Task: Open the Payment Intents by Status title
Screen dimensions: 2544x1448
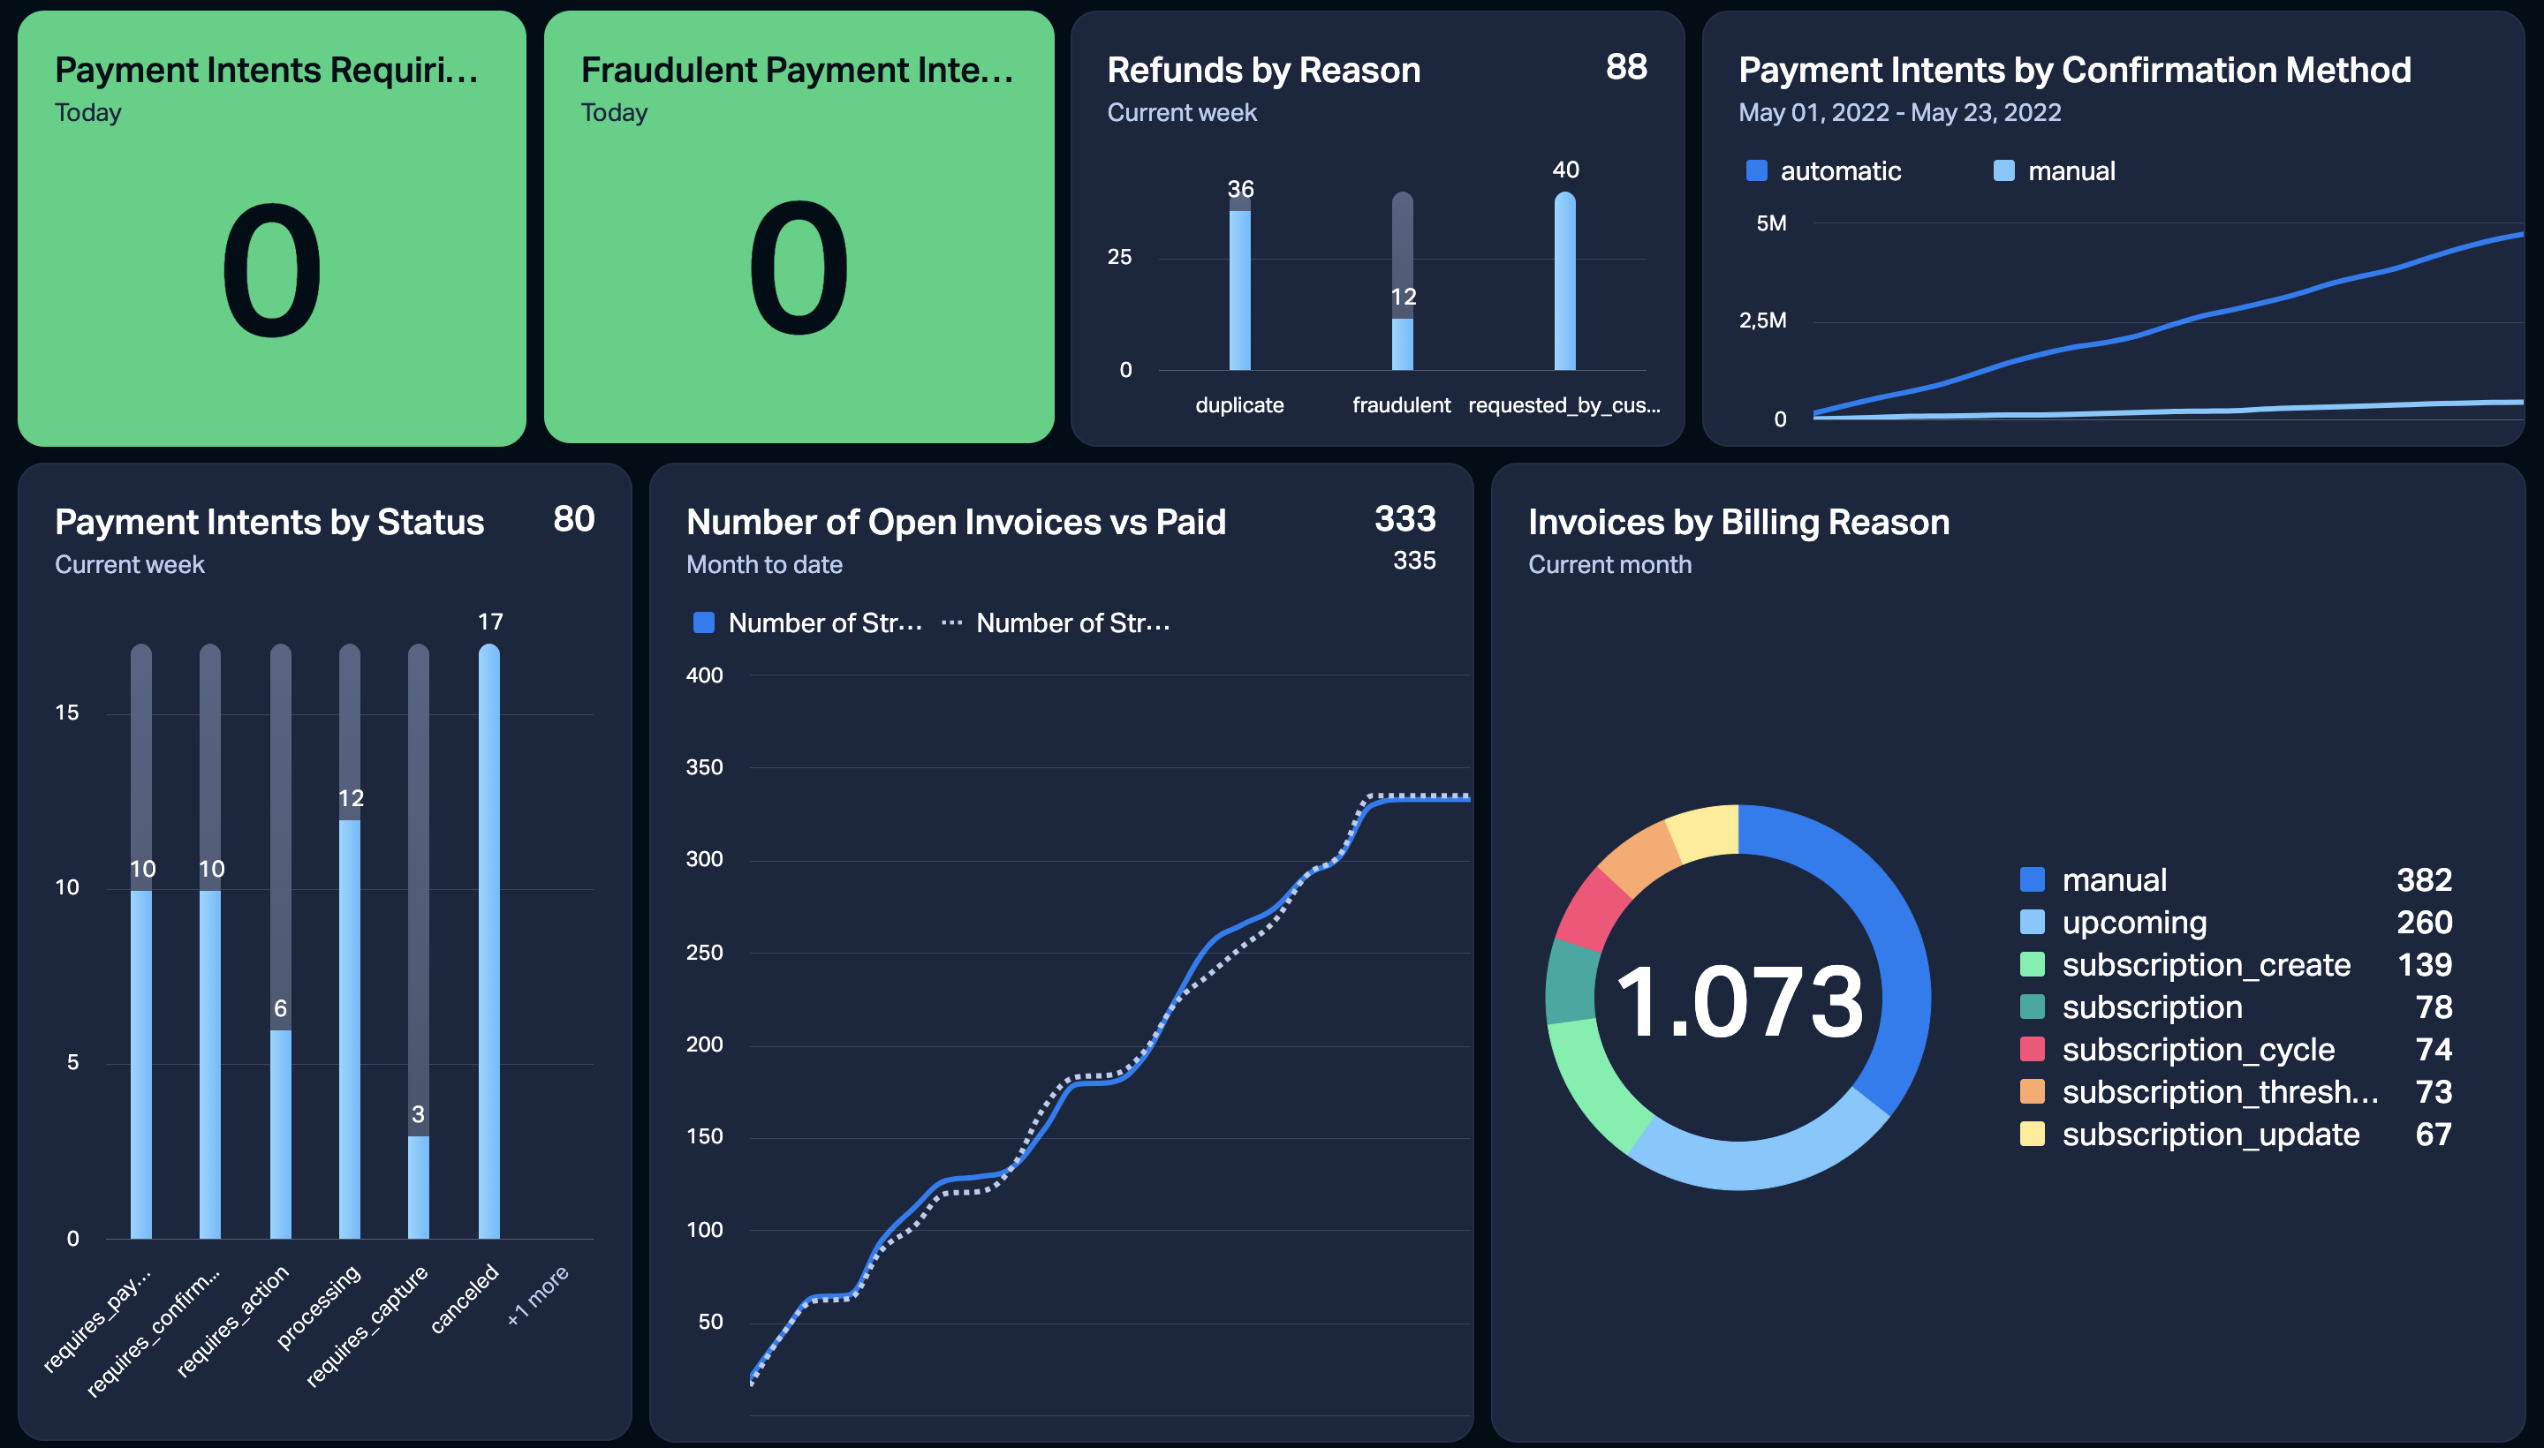Action: tap(269, 522)
